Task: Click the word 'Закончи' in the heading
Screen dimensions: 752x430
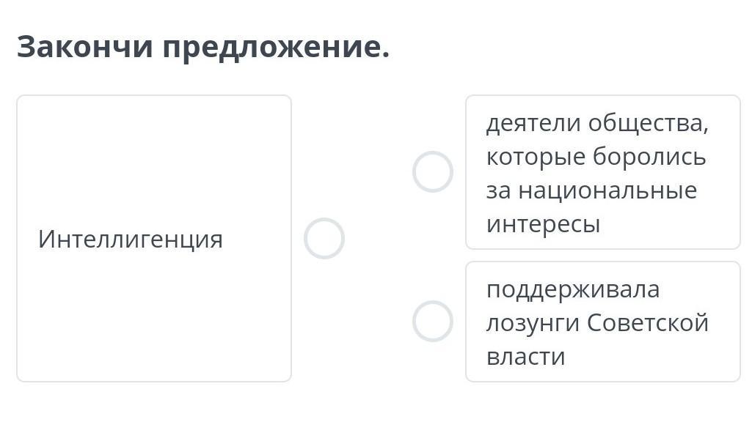Action: 85,48
